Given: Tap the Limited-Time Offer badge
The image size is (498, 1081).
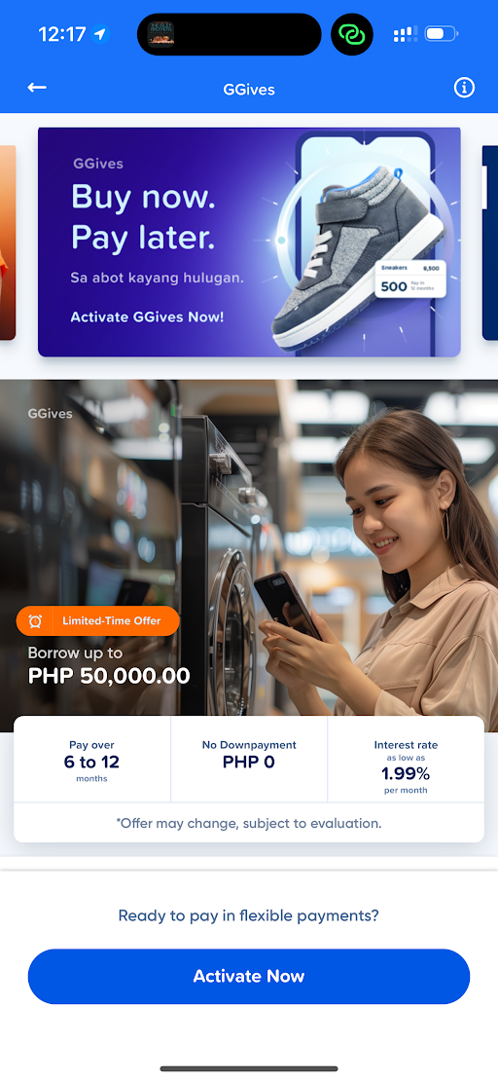Looking at the screenshot, I should (98, 621).
